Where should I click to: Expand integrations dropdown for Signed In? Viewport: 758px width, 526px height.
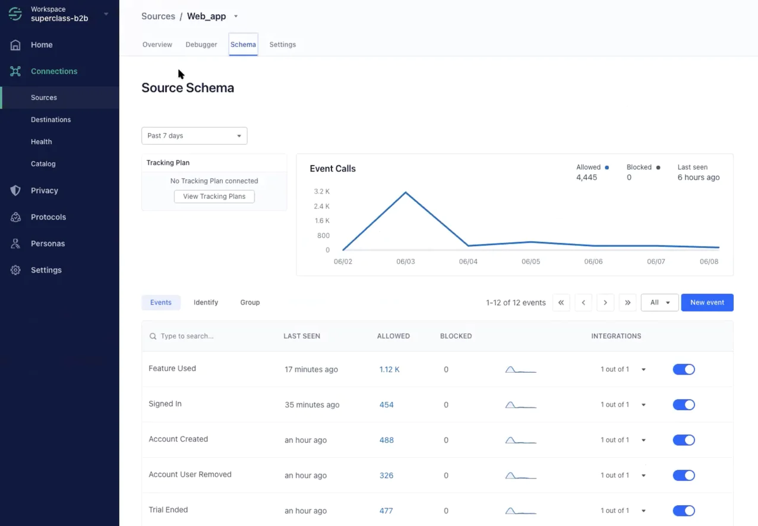coord(643,405)
